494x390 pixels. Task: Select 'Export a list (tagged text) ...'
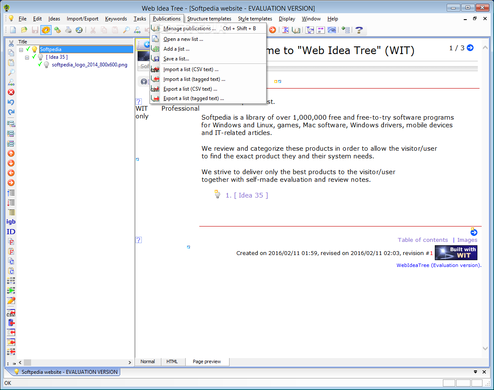coord(208,99)
